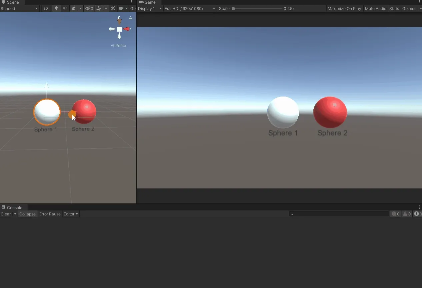Toggle Gizmos in Game view

[409, 8]
